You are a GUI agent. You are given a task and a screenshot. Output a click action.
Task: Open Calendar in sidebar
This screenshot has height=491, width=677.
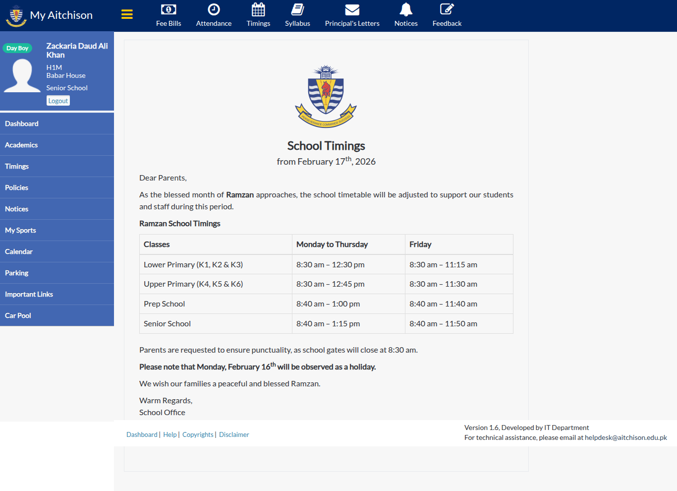(x=57, y=251)
